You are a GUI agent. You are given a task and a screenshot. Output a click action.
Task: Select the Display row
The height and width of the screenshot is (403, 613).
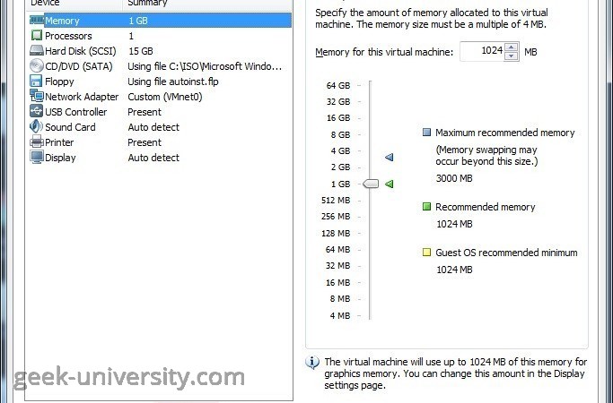[x=160, y=158]
